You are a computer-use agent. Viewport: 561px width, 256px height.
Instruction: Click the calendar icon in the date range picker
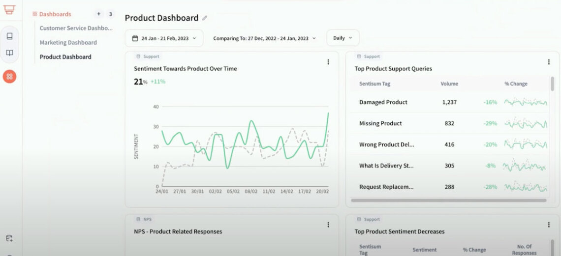[135, 38]
